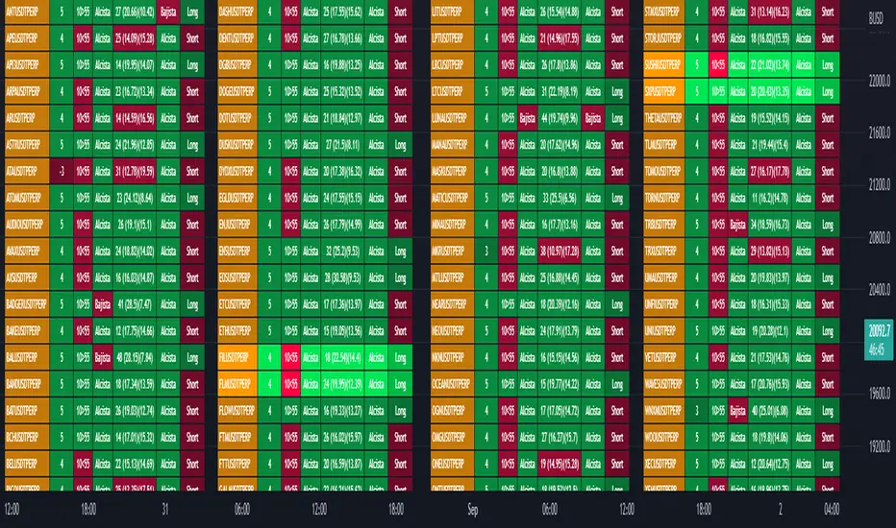
Task: Select the 'MATICUSDTPERP' symbol cell
Action: coord(452,198)
